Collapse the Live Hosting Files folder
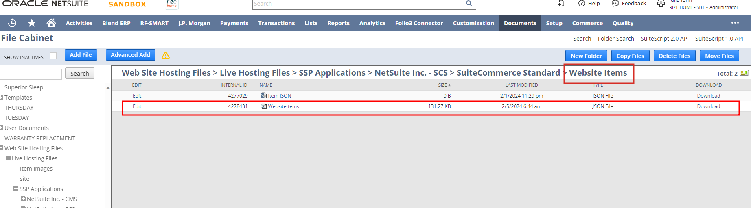 click(x=8, y=158)
